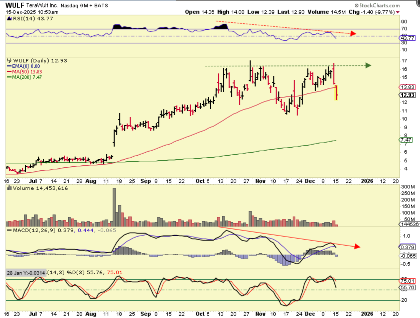Click the Volume 14.5M value in header
Screen dimensions: 420x318
click(x=327, y=12)
